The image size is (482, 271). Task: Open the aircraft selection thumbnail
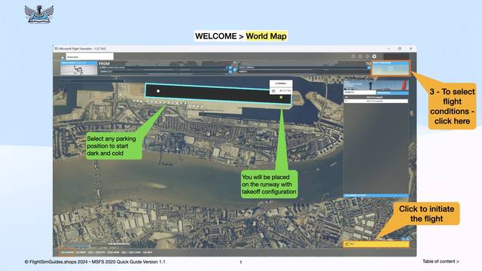click(78, 69)
